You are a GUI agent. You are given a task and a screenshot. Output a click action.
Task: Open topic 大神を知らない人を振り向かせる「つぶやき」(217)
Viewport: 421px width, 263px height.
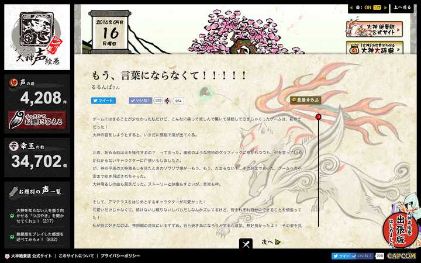point(40,216)
